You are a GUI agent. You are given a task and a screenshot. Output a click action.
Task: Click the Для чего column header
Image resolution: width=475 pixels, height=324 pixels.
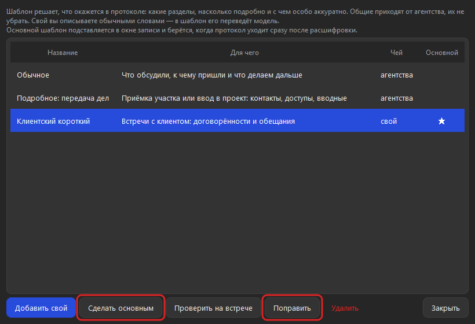(244, 52)
